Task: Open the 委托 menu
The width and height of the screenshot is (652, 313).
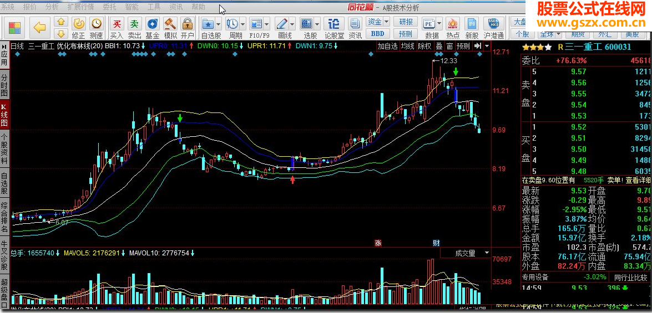Action: click(x=109, y=7)
